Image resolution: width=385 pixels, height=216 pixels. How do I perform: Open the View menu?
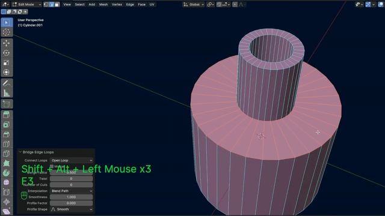coord(67,4)
